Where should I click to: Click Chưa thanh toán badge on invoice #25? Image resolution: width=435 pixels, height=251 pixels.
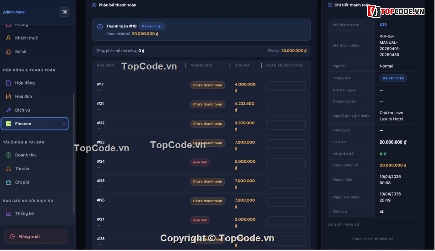click(207, 182)
